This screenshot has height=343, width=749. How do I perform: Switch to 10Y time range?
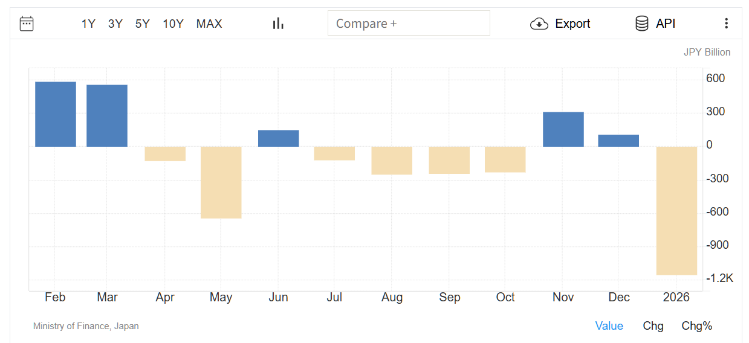point(173,24)
